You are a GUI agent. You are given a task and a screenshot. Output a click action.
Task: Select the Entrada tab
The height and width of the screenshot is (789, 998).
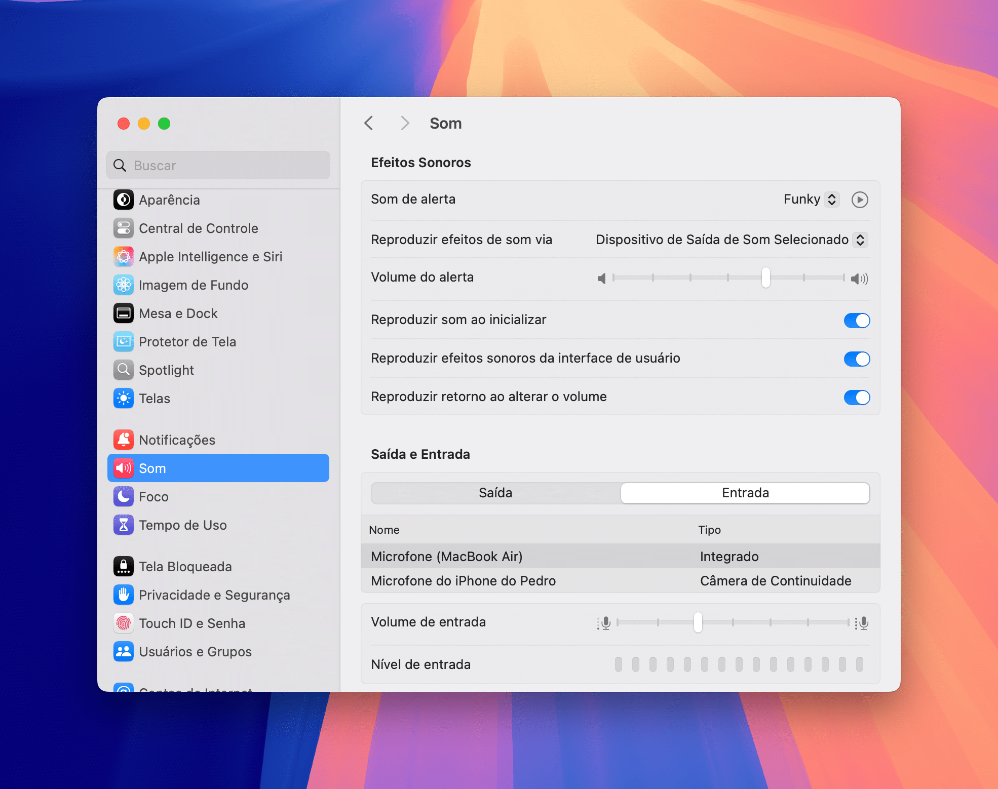(745, 493)
